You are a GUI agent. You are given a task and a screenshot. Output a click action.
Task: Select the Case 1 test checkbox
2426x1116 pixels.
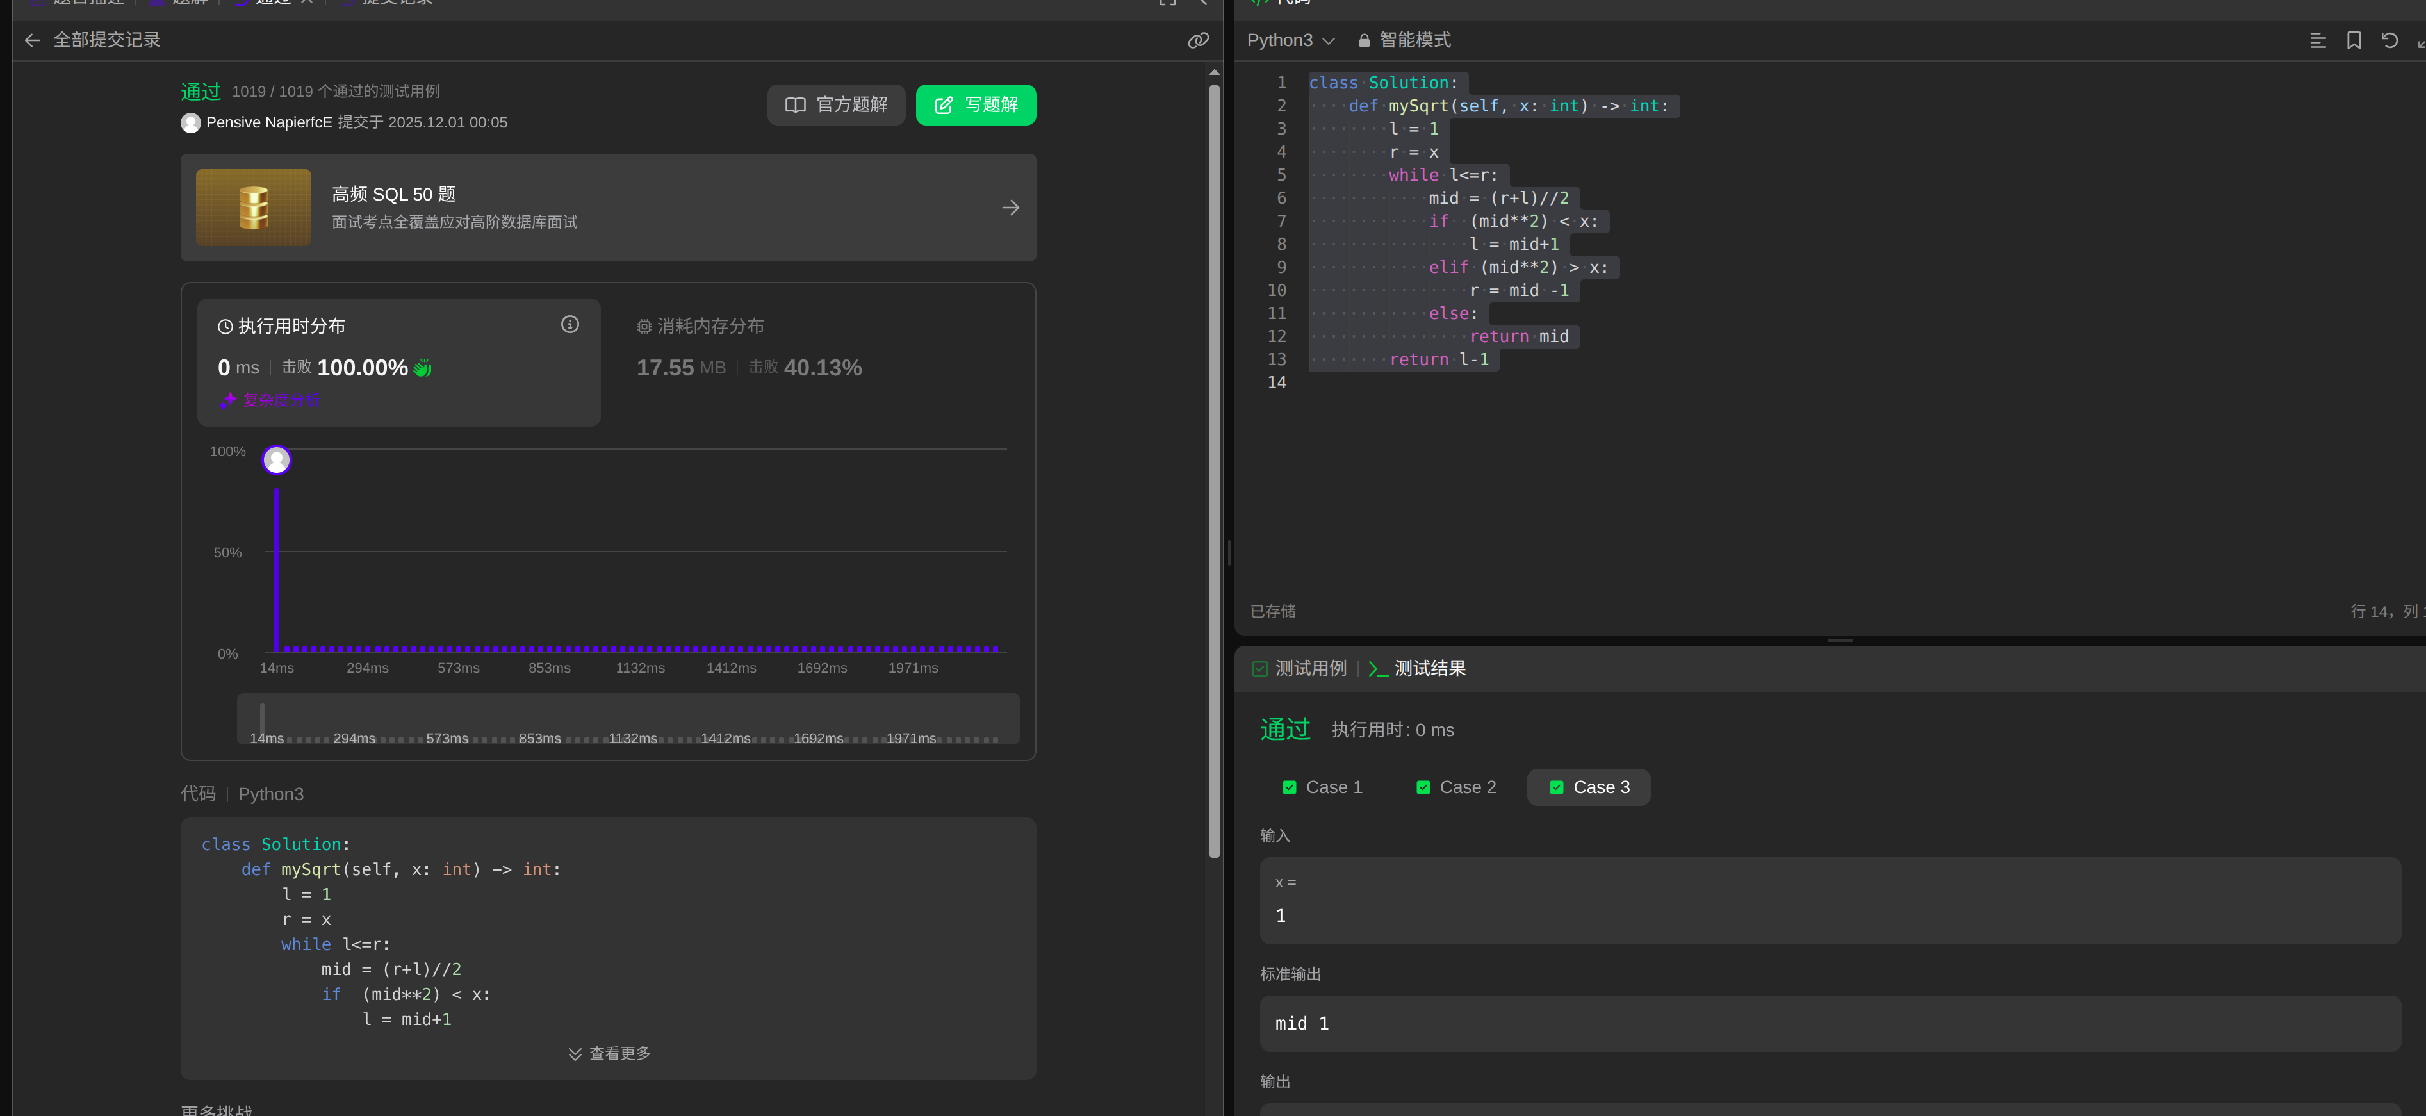pyautogui.click(x=1290, y=787)
